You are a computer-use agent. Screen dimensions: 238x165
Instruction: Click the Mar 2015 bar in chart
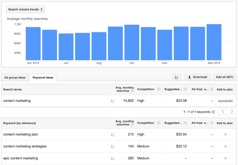[214, 42]
